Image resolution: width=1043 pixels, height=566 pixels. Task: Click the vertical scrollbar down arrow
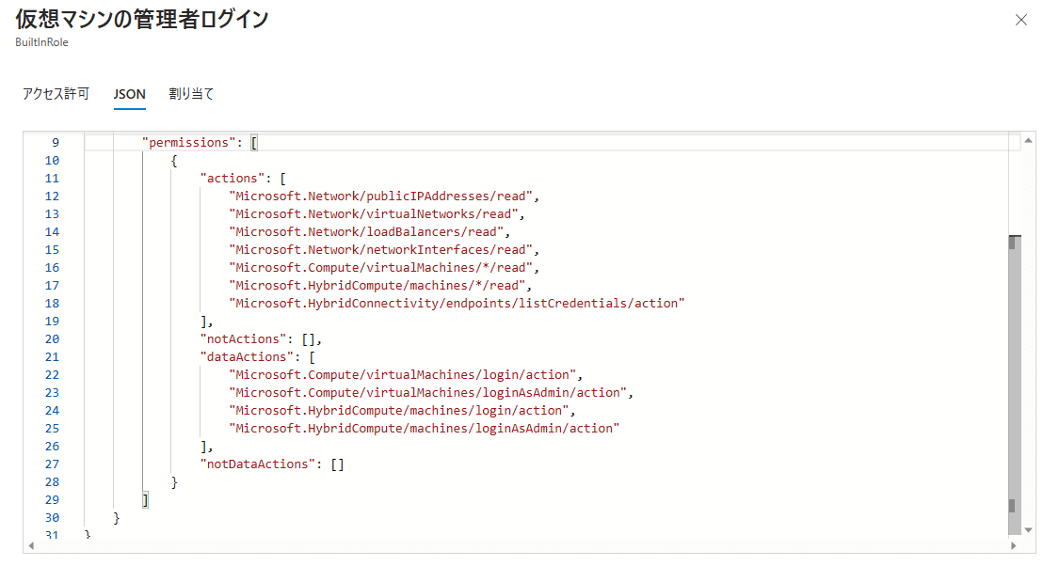[x=1028, y=529]
